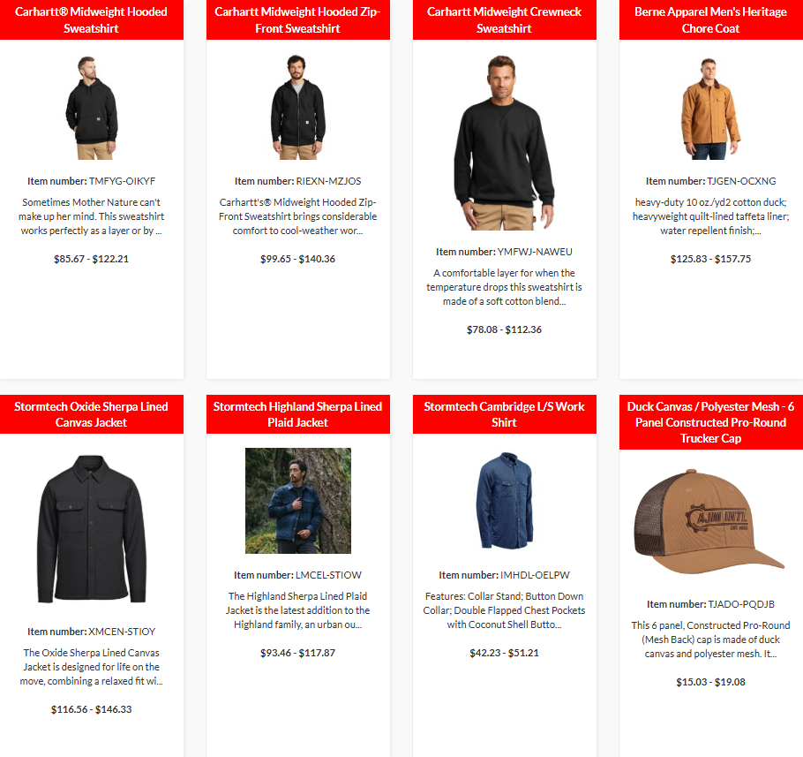The image size is (803, 757).
Task: Click the plaid jacket forest photo
Action: point(298,501)
